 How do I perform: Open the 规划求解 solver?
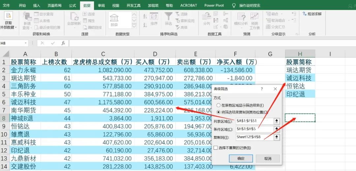[x=312, y=14]
